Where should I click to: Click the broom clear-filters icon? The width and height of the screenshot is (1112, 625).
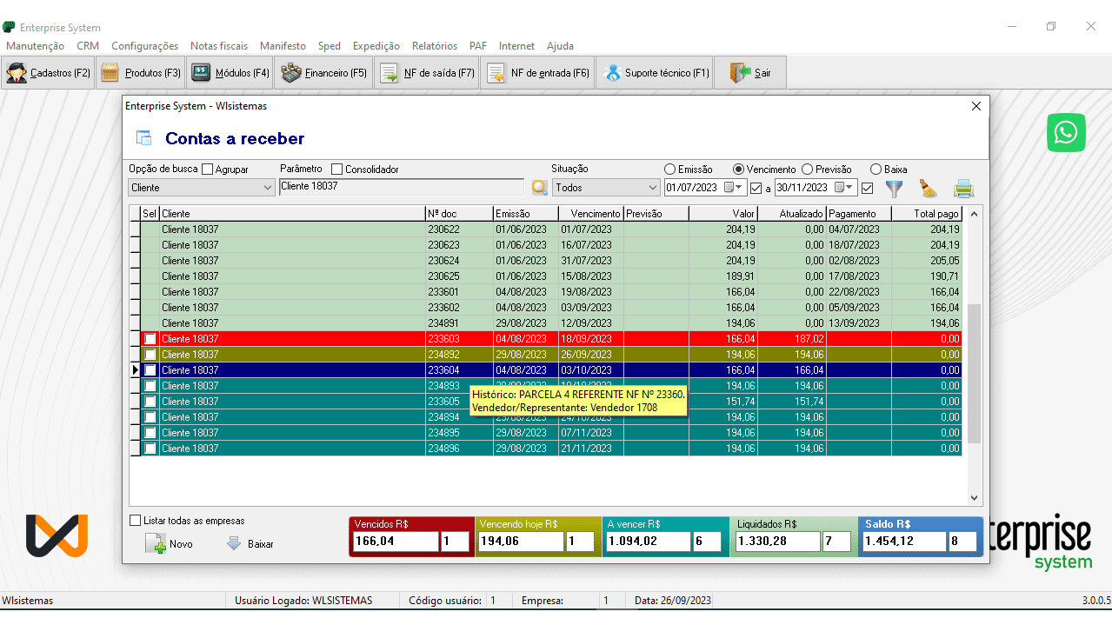[929, 188]
